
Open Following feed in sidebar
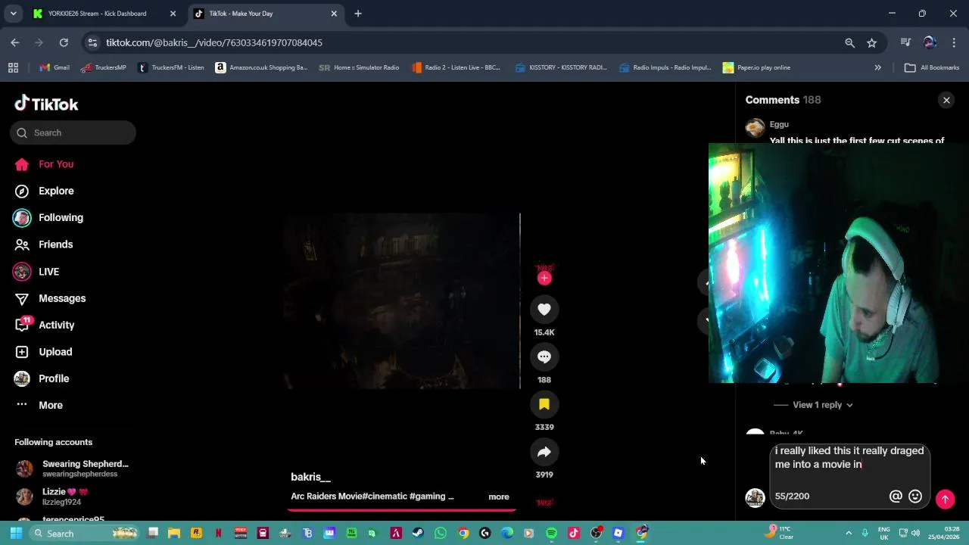(61, 218)
